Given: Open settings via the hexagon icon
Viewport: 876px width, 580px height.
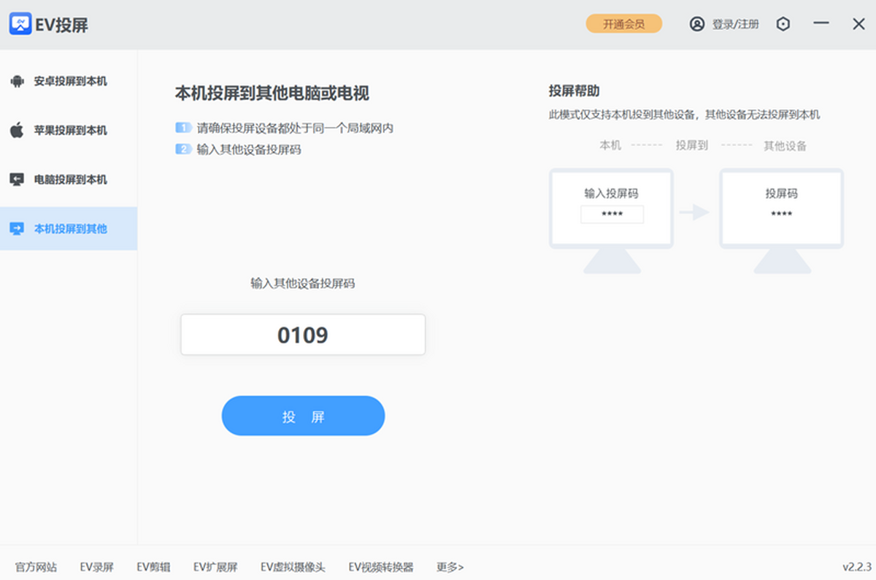Looking at the screenshot, I should [783, 24].
